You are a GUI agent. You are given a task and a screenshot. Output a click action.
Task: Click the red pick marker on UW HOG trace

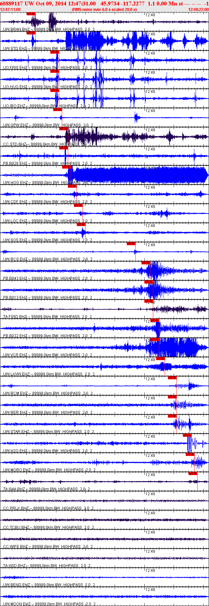point(66,167)
